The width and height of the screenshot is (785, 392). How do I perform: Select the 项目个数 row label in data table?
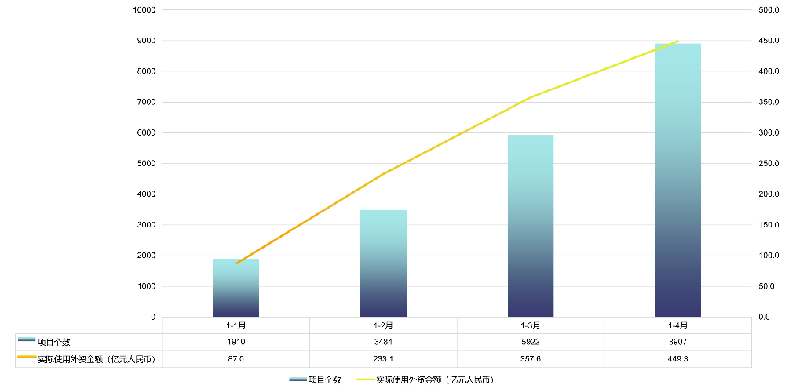pyautogui.click(x=54, y=342)
